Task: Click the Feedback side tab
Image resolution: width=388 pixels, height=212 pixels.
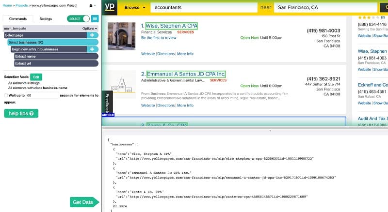Action: [107, 103]
